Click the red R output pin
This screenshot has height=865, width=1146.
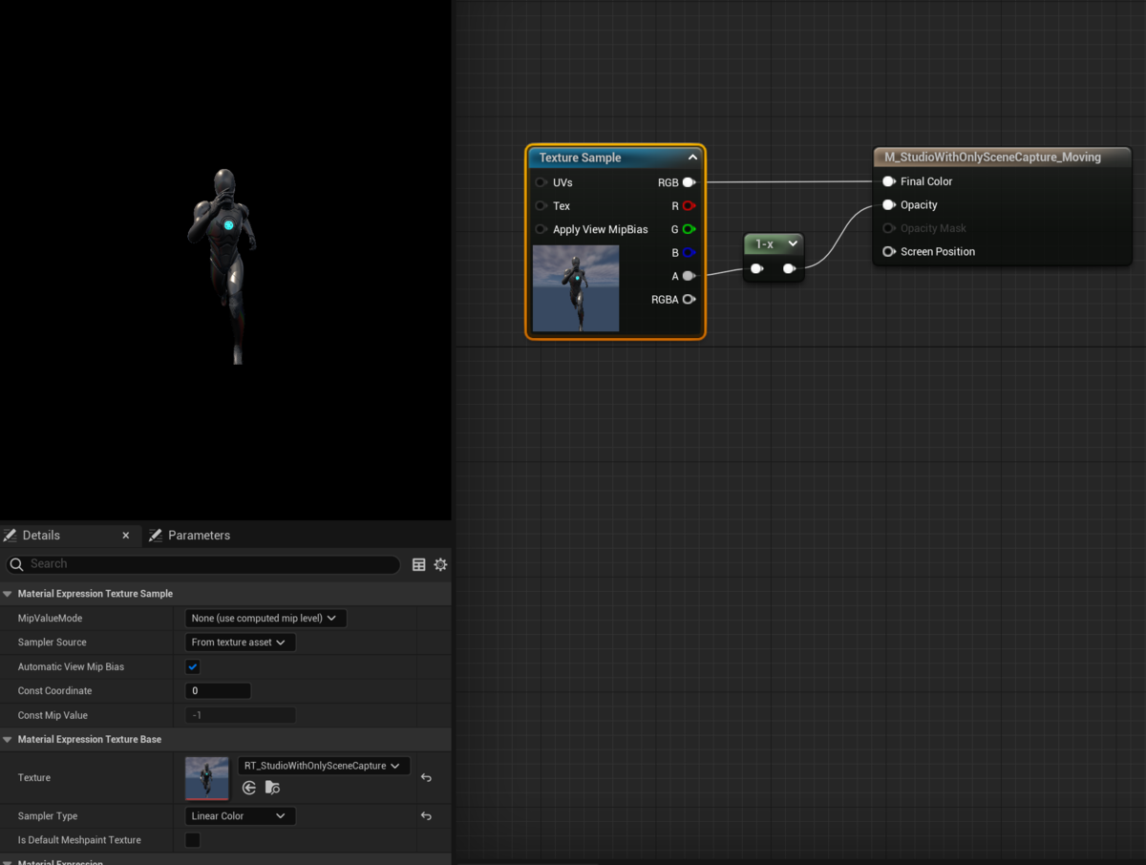[x=689, y=205]
